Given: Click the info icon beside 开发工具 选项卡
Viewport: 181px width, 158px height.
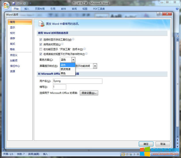Looking at the screenshot, I should click(x=85, y=49).
